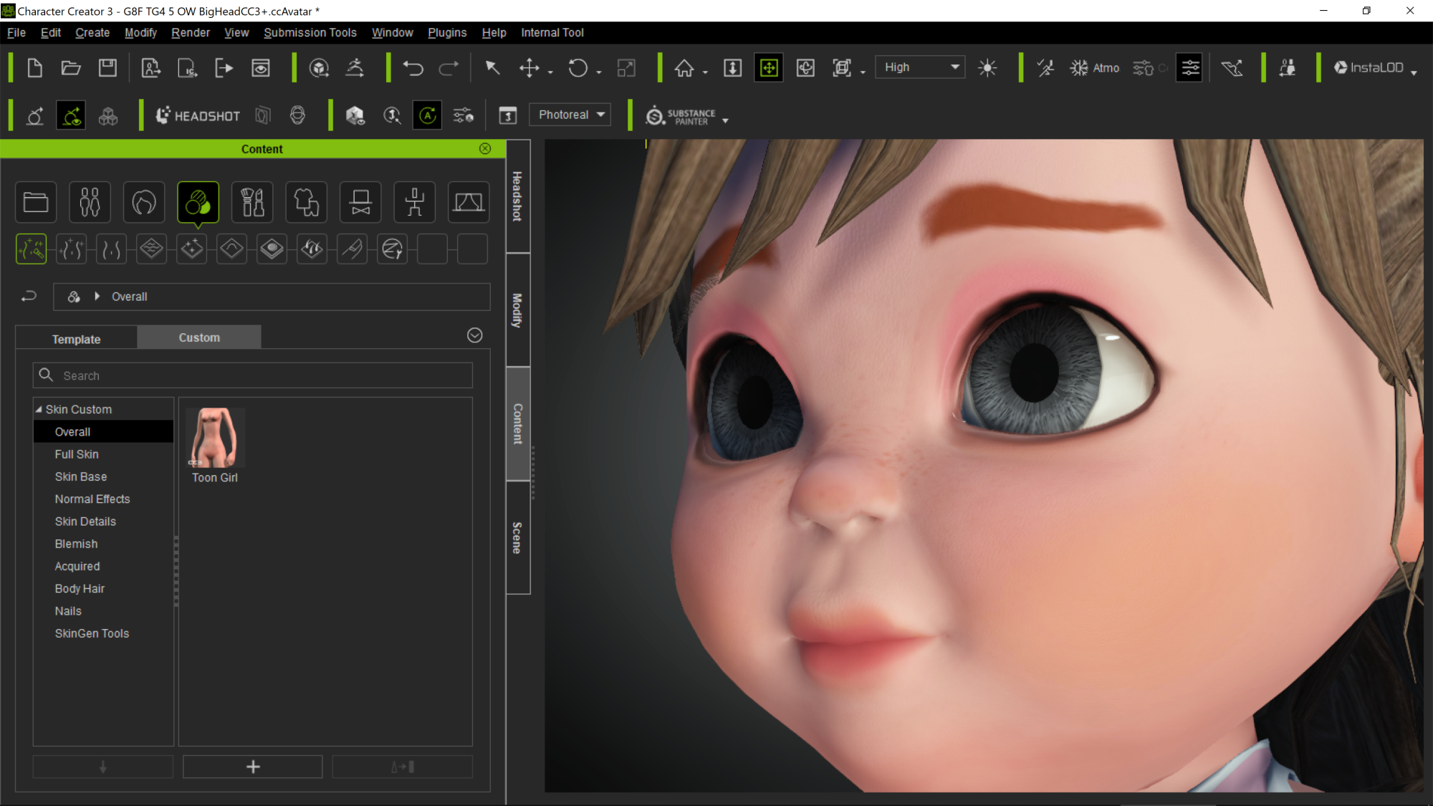Select the Skin content category icon
1433x806 pixels.
tap(198, 203)
